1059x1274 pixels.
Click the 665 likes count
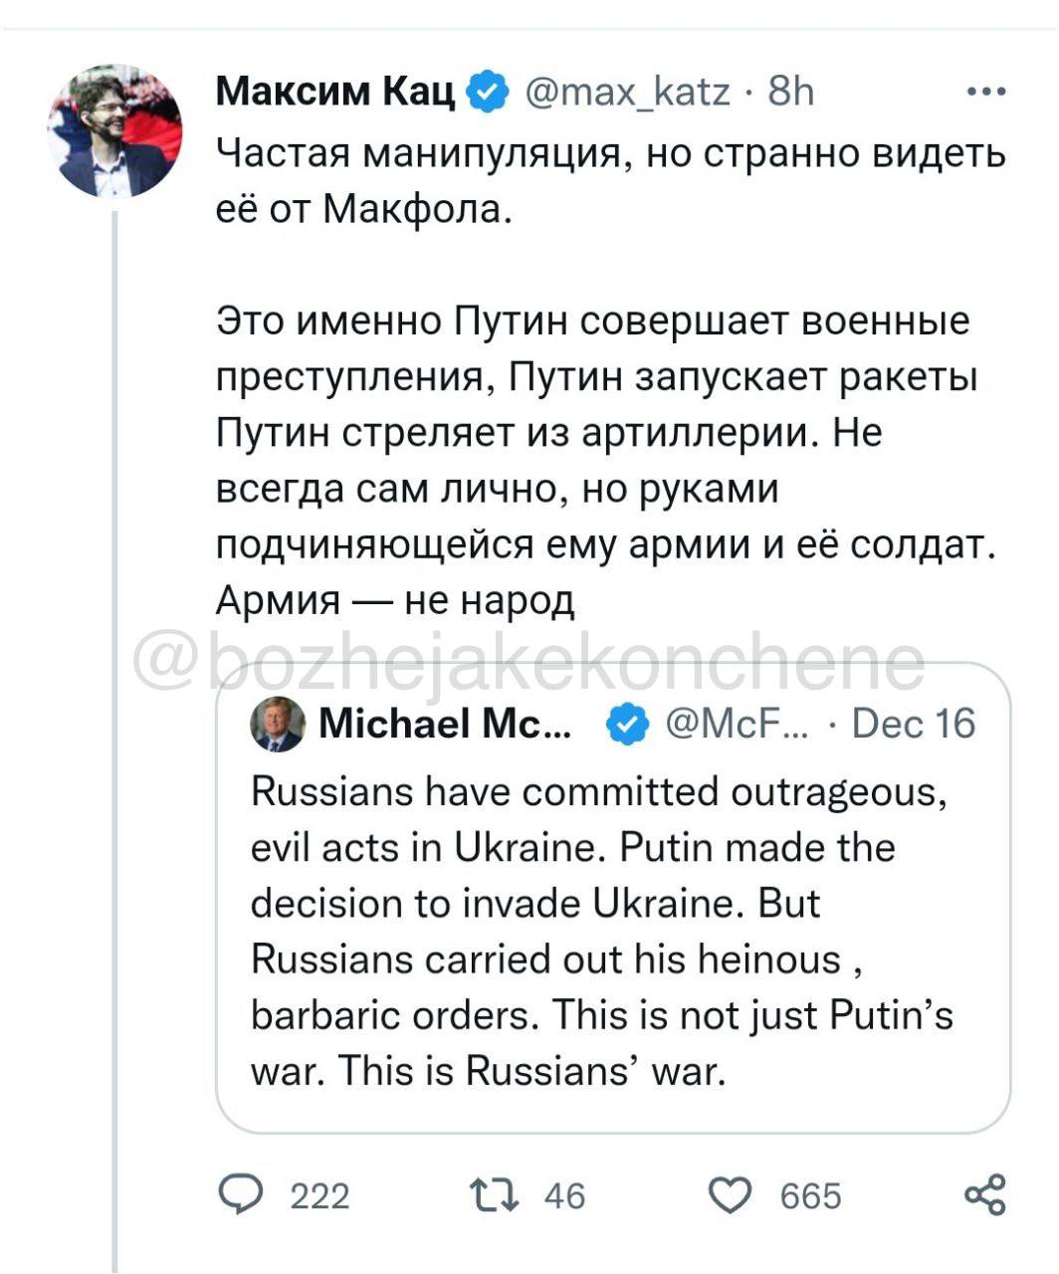coord(810,1194)
